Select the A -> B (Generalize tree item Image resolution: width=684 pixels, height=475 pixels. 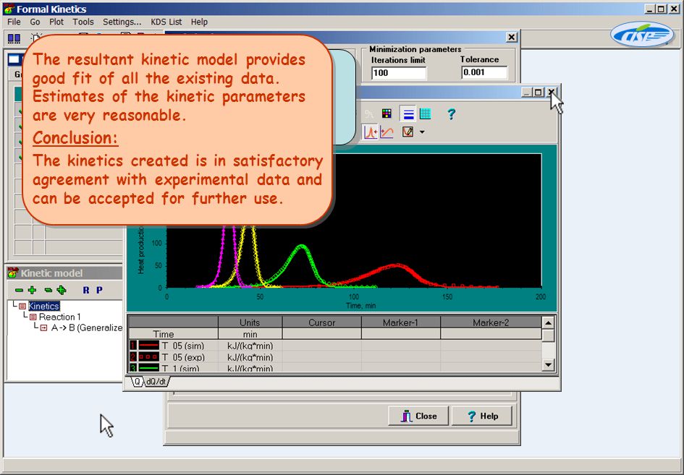(x=86, y=328)
